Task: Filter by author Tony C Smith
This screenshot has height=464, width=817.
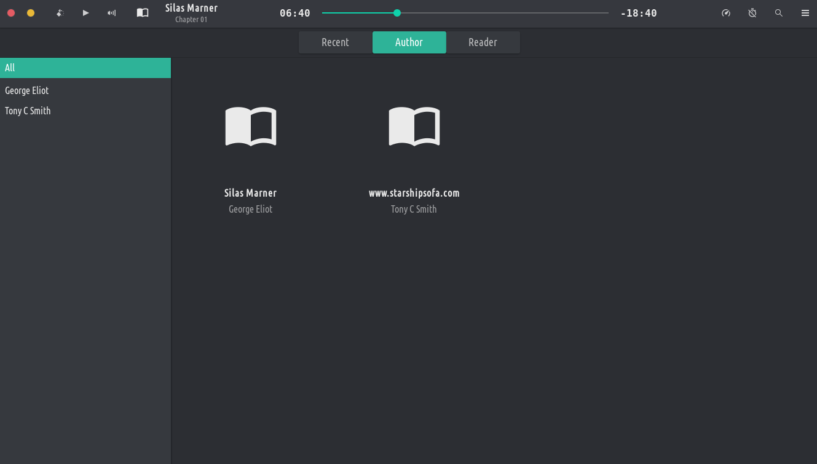Action: (x=28, y=111)
